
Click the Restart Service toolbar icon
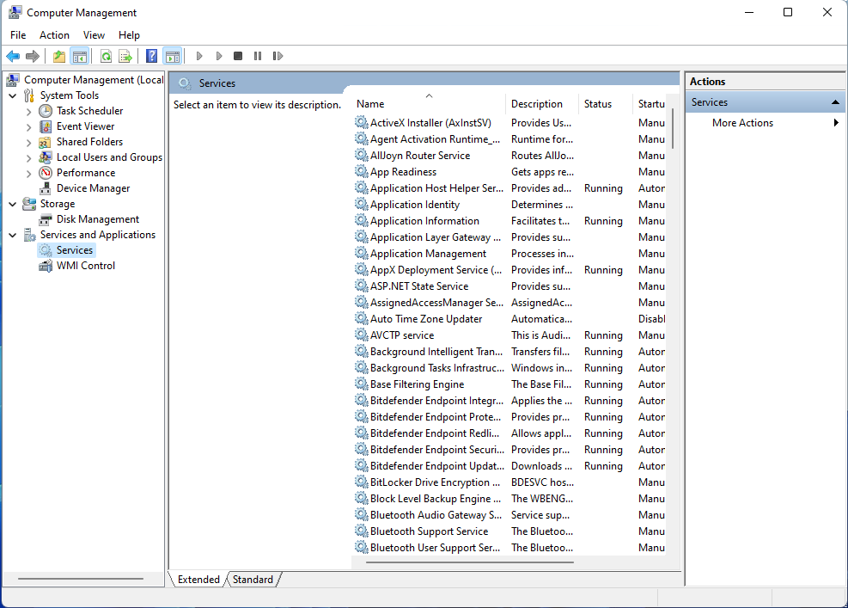point(278,56)
